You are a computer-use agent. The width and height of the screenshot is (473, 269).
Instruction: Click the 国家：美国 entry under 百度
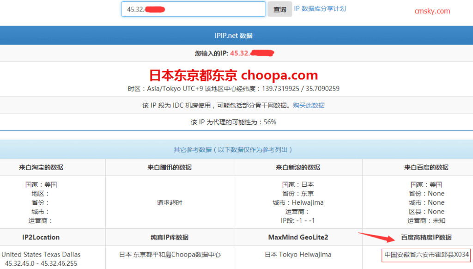(426, 184)
